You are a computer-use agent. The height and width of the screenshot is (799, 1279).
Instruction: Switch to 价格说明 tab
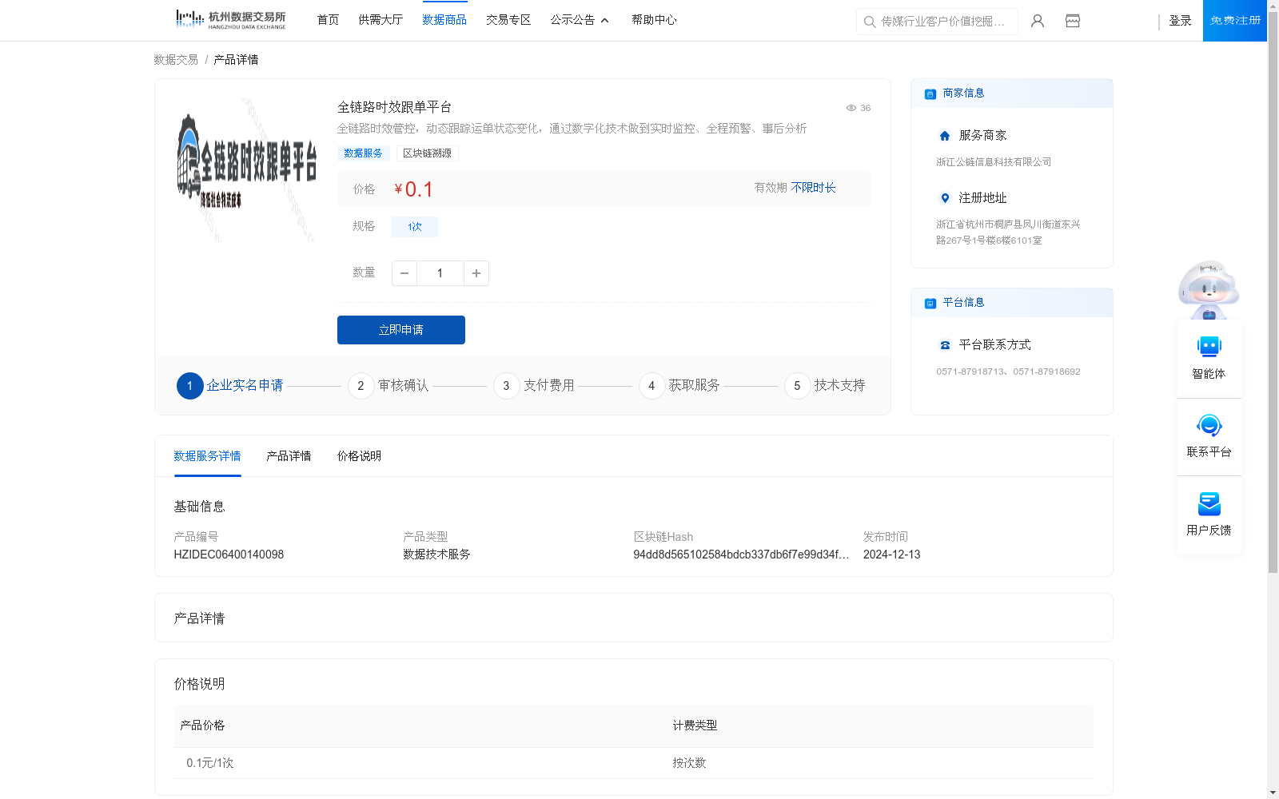click(x=359, y=456)
